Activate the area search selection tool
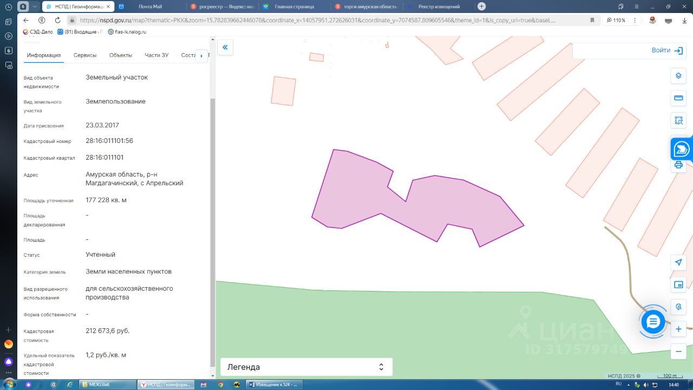This screenshot has height=390, width=693. point(678,120)
